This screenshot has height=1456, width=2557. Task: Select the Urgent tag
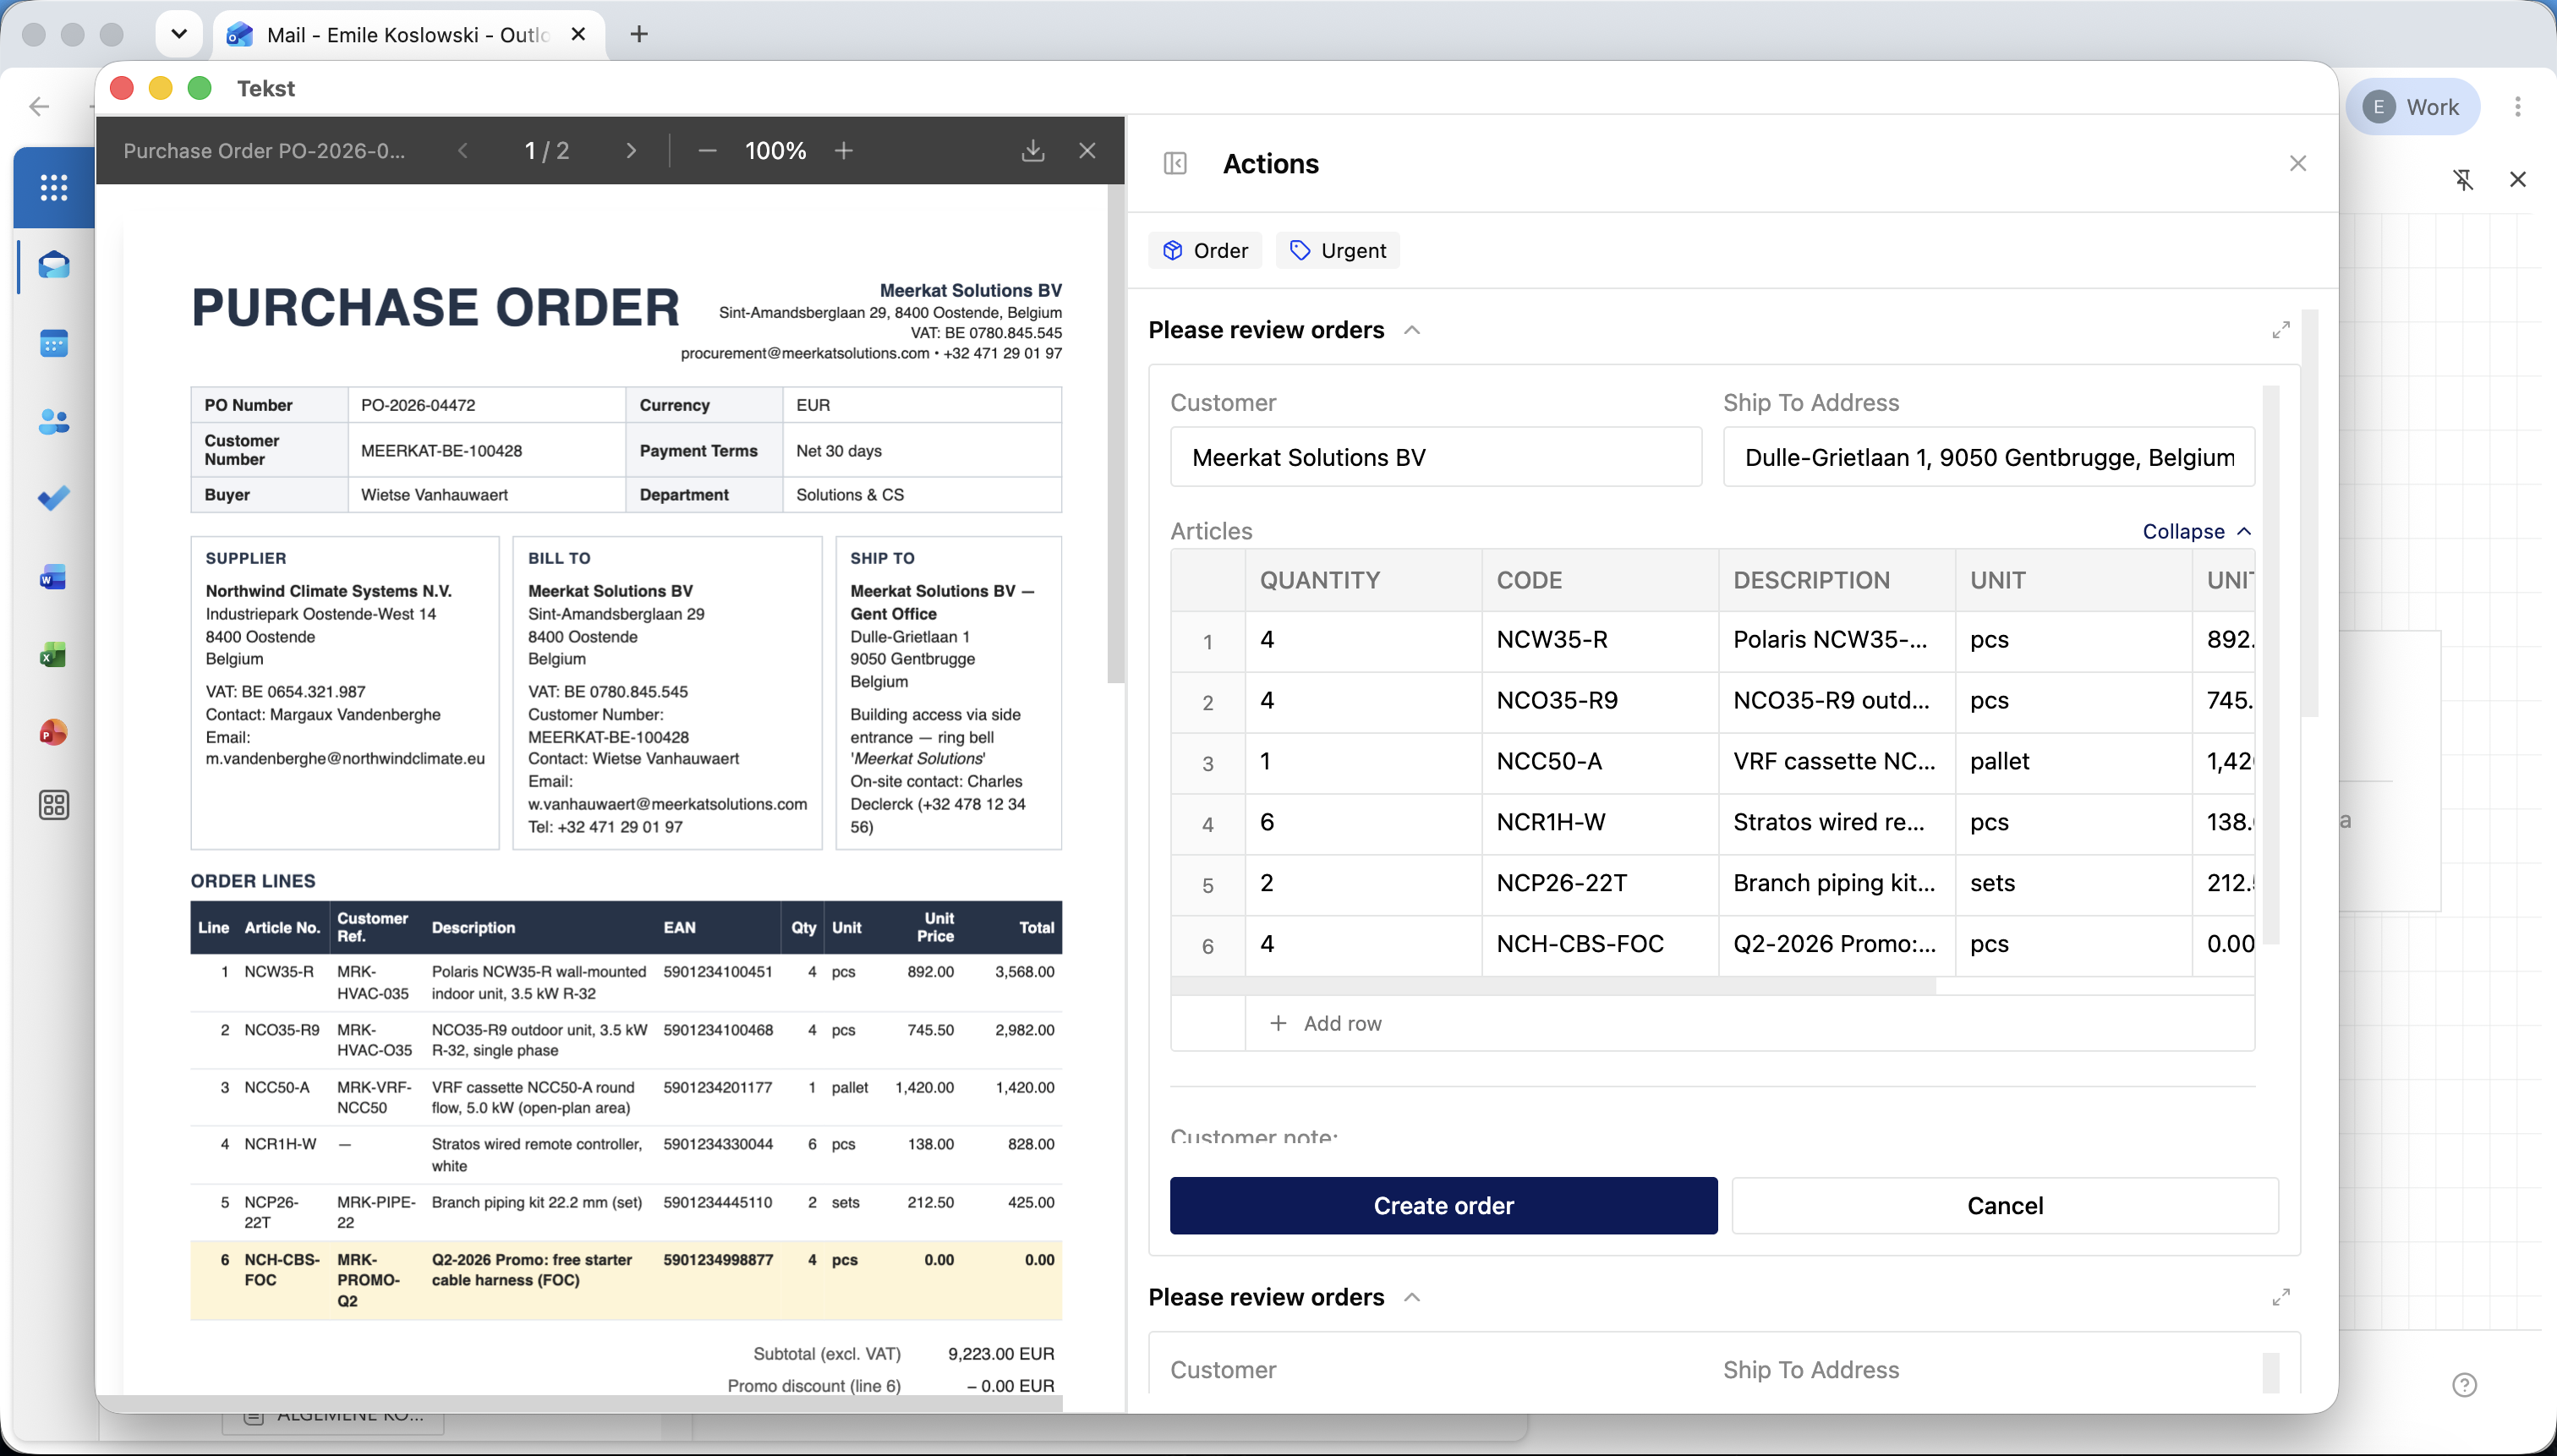click(x=1337, y=250)
